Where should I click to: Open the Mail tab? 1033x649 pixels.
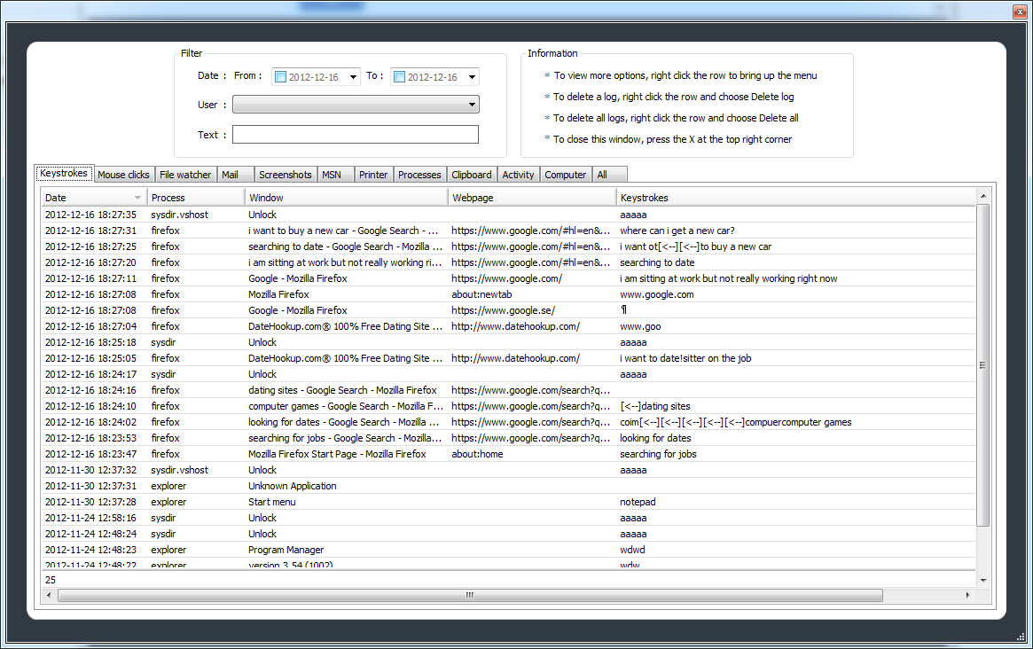click(235, 175)
